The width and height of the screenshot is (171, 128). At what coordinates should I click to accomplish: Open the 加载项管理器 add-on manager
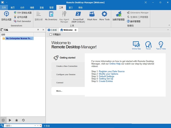118,16
